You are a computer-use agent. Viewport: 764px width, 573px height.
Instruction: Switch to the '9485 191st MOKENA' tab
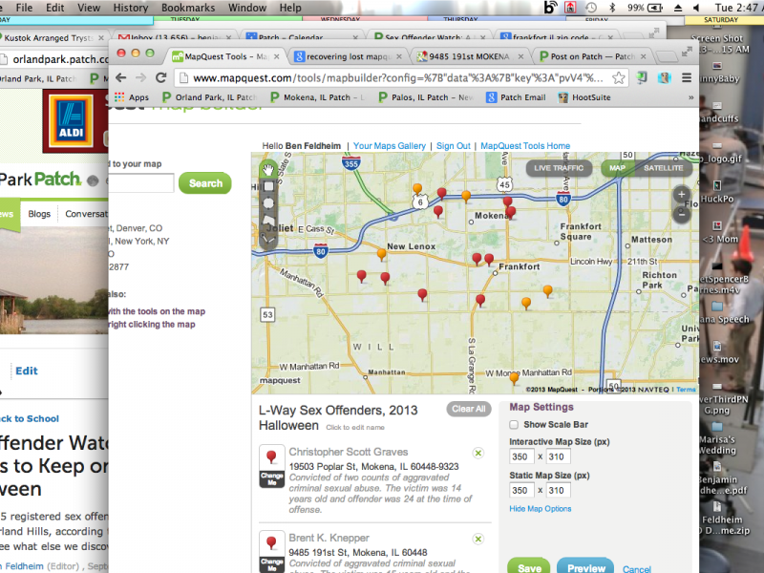tap(468, 56)
